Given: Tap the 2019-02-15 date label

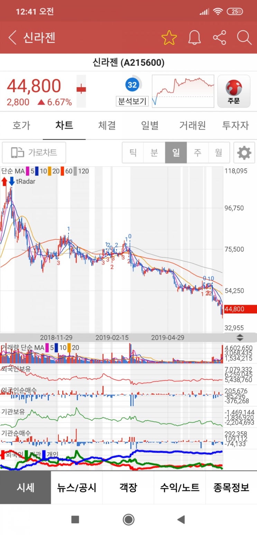Looking at the screenshot, I should click(112, 337).
